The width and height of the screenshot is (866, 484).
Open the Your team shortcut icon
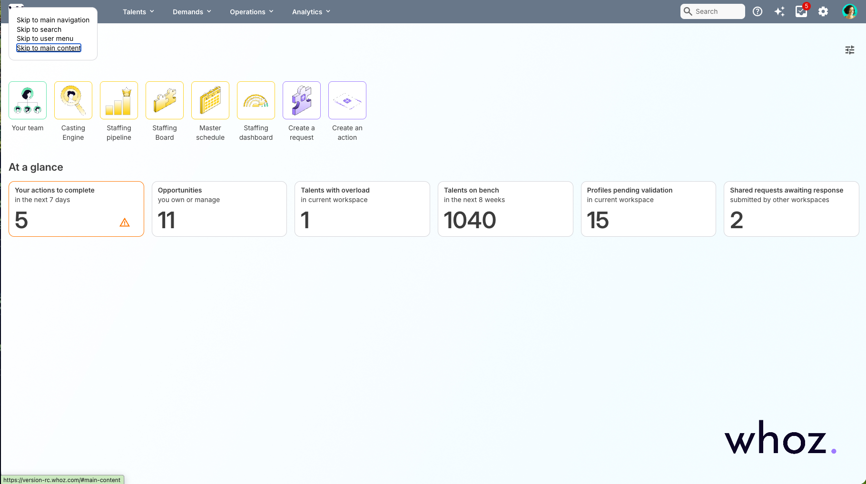[x=28, y=100]
